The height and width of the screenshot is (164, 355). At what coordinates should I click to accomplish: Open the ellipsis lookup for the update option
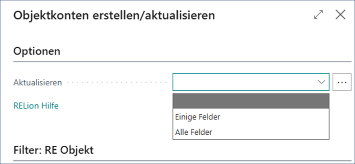click(342, 82)
